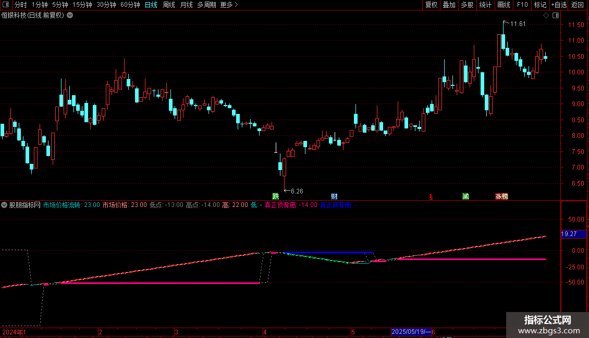Click the 财 financial event marker
Image resolution: width=589 pixels, height=338 pixels.
pyautogui.click(x=334, y=197)
